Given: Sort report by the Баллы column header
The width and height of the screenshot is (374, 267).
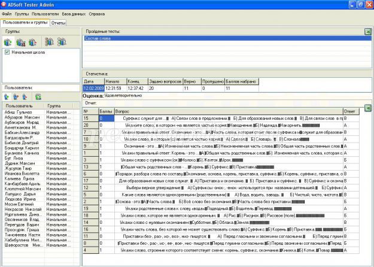Looking at the screenshot, I should pyautogui.click(x=105, y=111).
